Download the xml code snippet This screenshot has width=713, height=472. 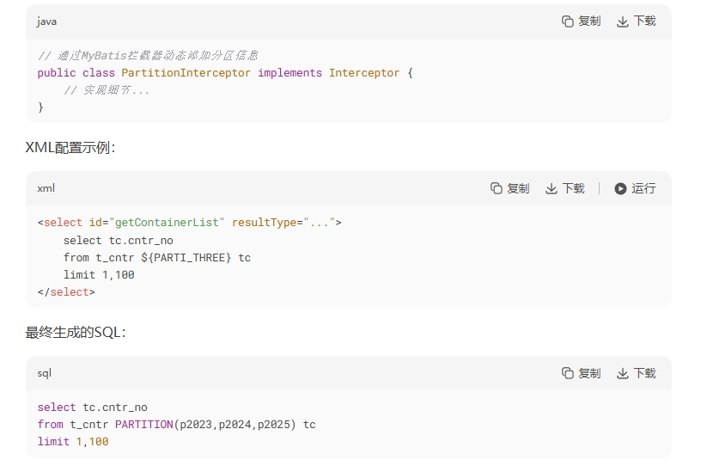click(x=564, y=188)
